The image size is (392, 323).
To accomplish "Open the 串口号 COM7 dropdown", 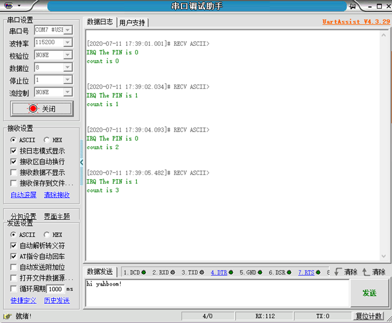I will (68, 30).
